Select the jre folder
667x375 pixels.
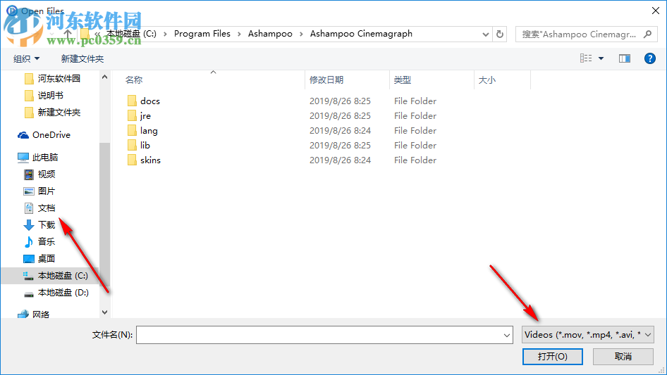[139, 116]
